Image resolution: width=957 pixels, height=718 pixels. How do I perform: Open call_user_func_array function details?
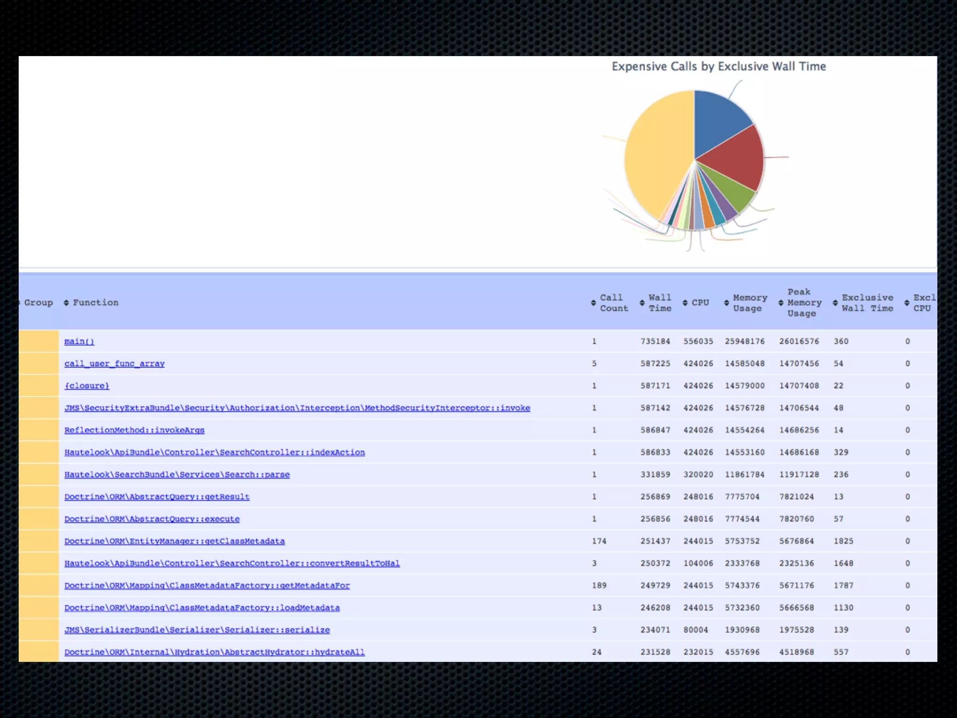(114, 364)
